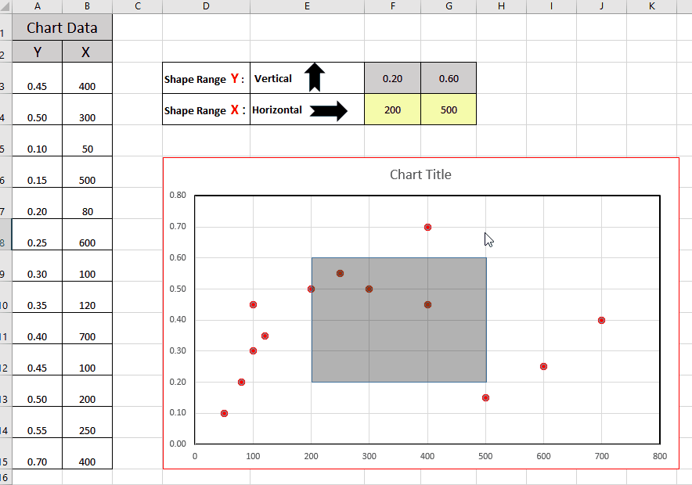692x485 pixels.
Task: Select the Chart Title text
Action: 420,174
